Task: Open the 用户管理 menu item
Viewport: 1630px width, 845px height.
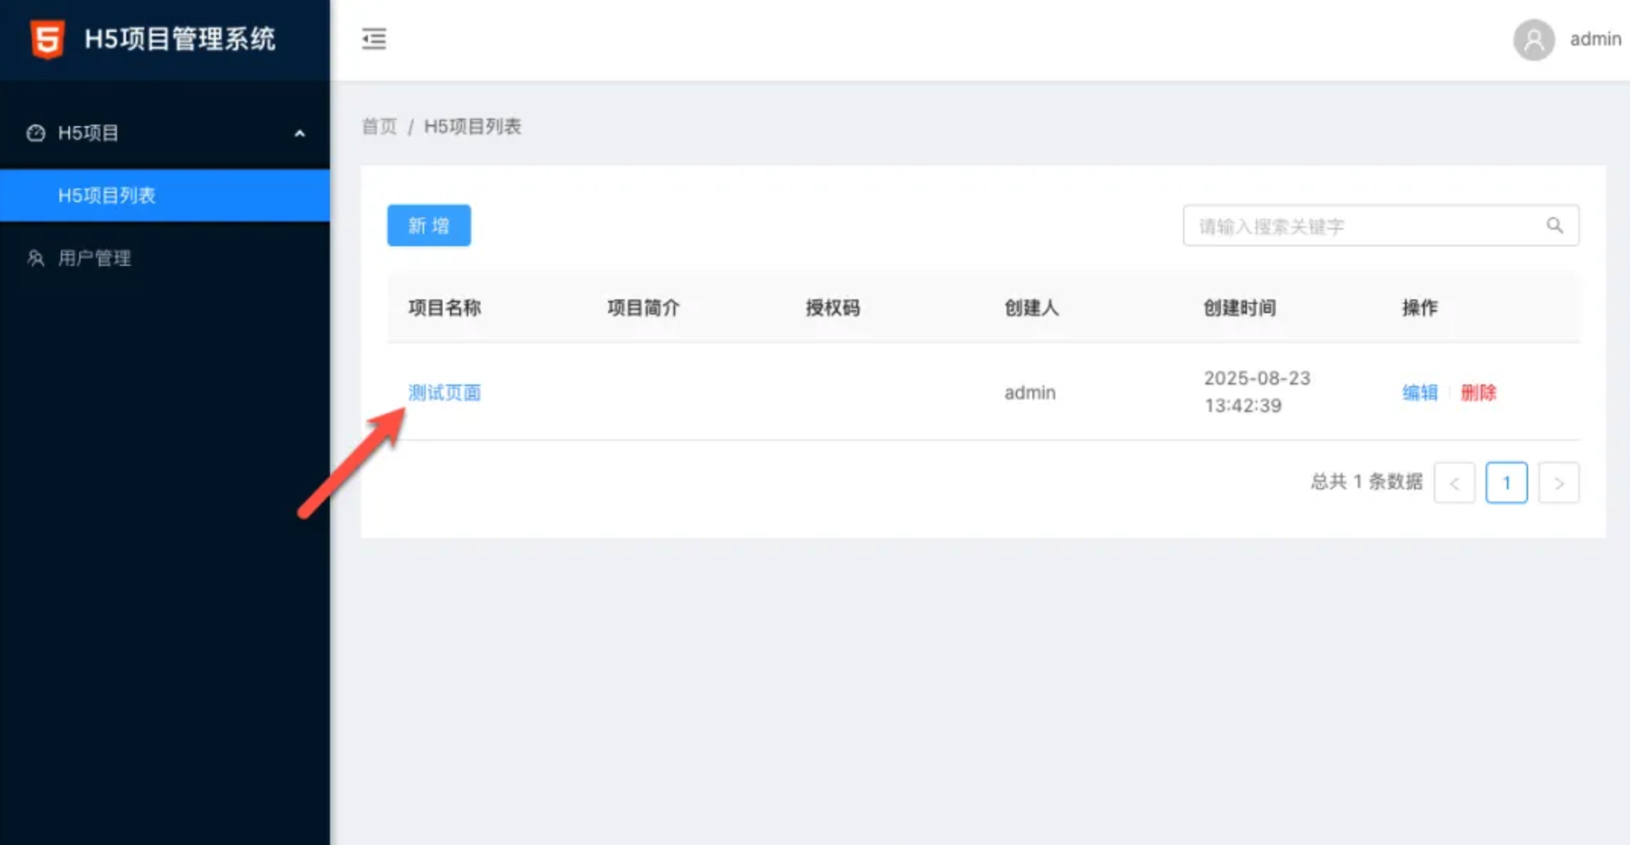Action: point(94,258)
